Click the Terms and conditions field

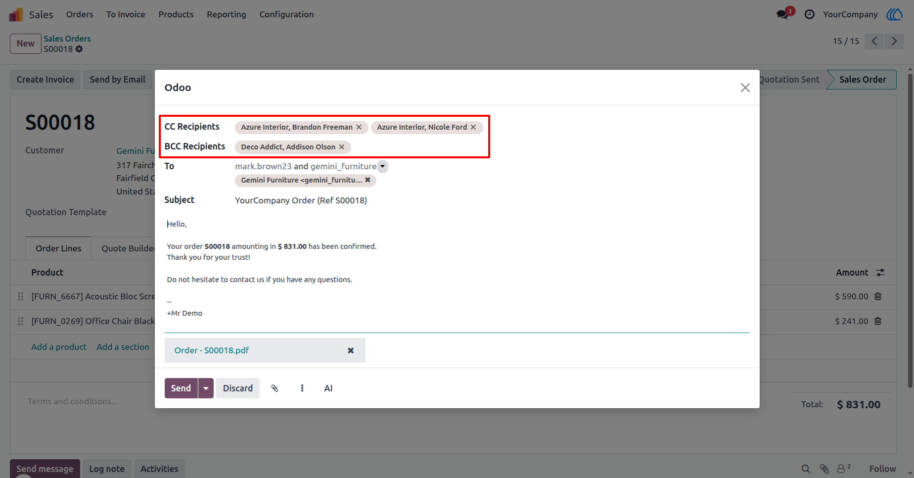[x=72, y=401]
